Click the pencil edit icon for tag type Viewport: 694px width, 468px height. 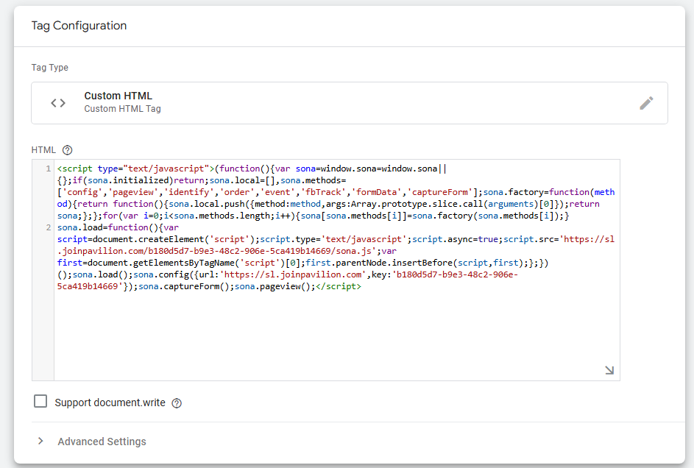pos(646,103)
